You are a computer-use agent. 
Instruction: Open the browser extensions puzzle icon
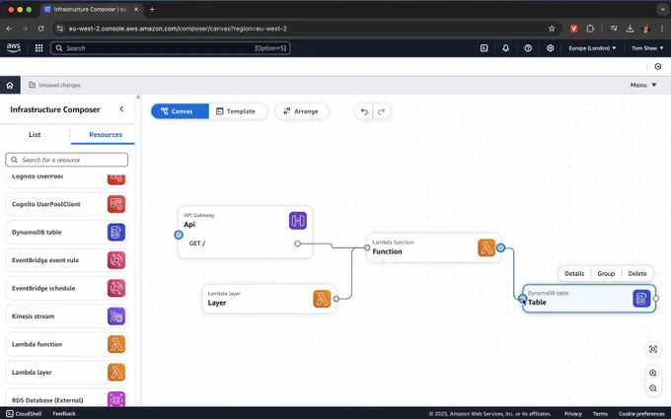[x=590, y=29]
